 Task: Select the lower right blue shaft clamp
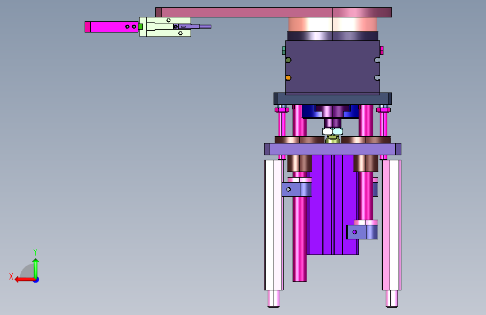click(362, 232)
